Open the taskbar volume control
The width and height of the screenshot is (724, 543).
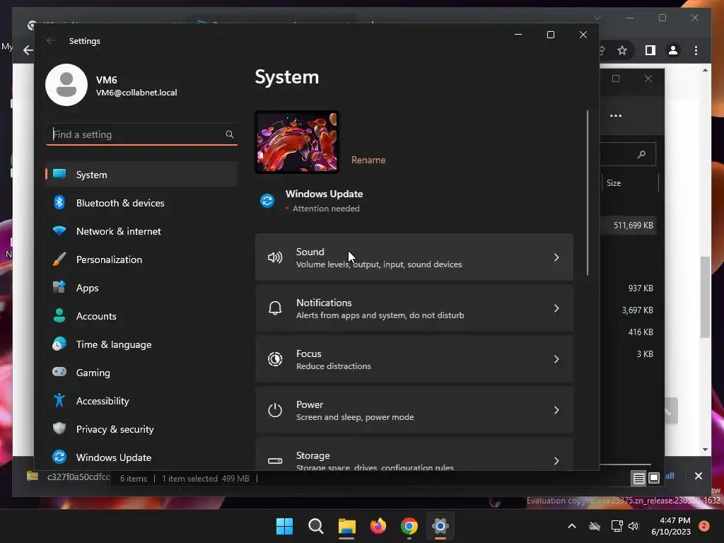click(x=633, y=526)
